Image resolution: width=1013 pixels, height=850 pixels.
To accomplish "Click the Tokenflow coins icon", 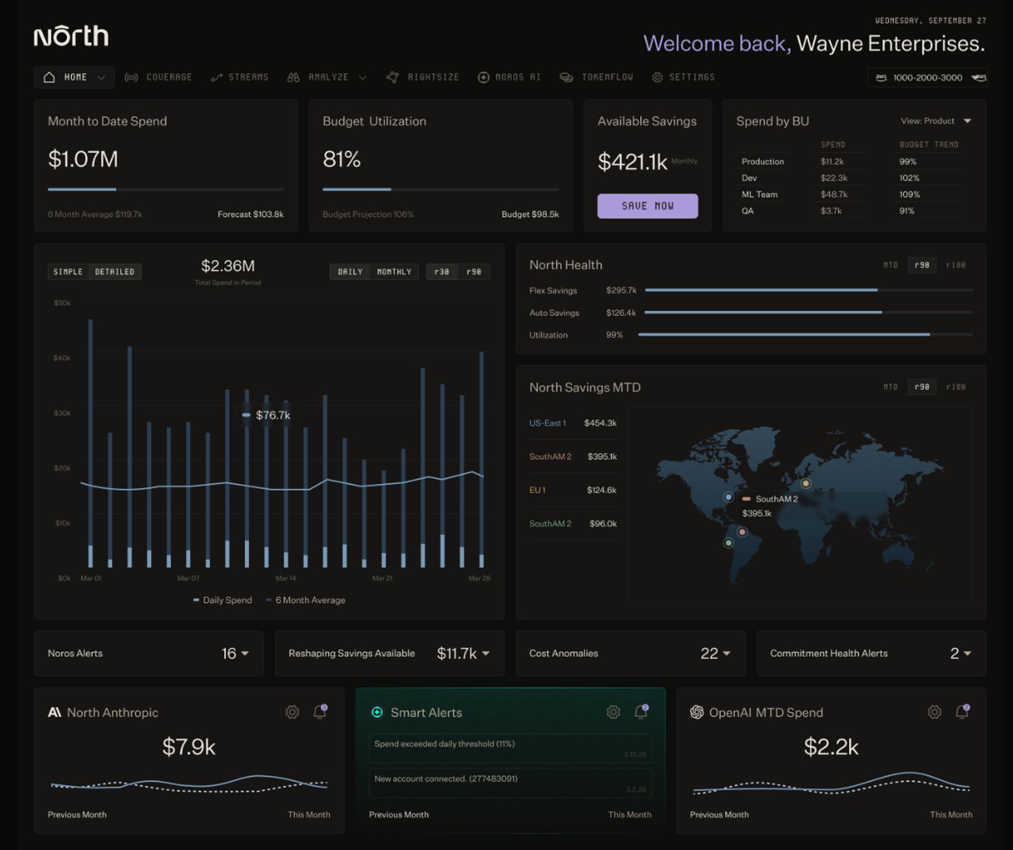I will 566,77.
